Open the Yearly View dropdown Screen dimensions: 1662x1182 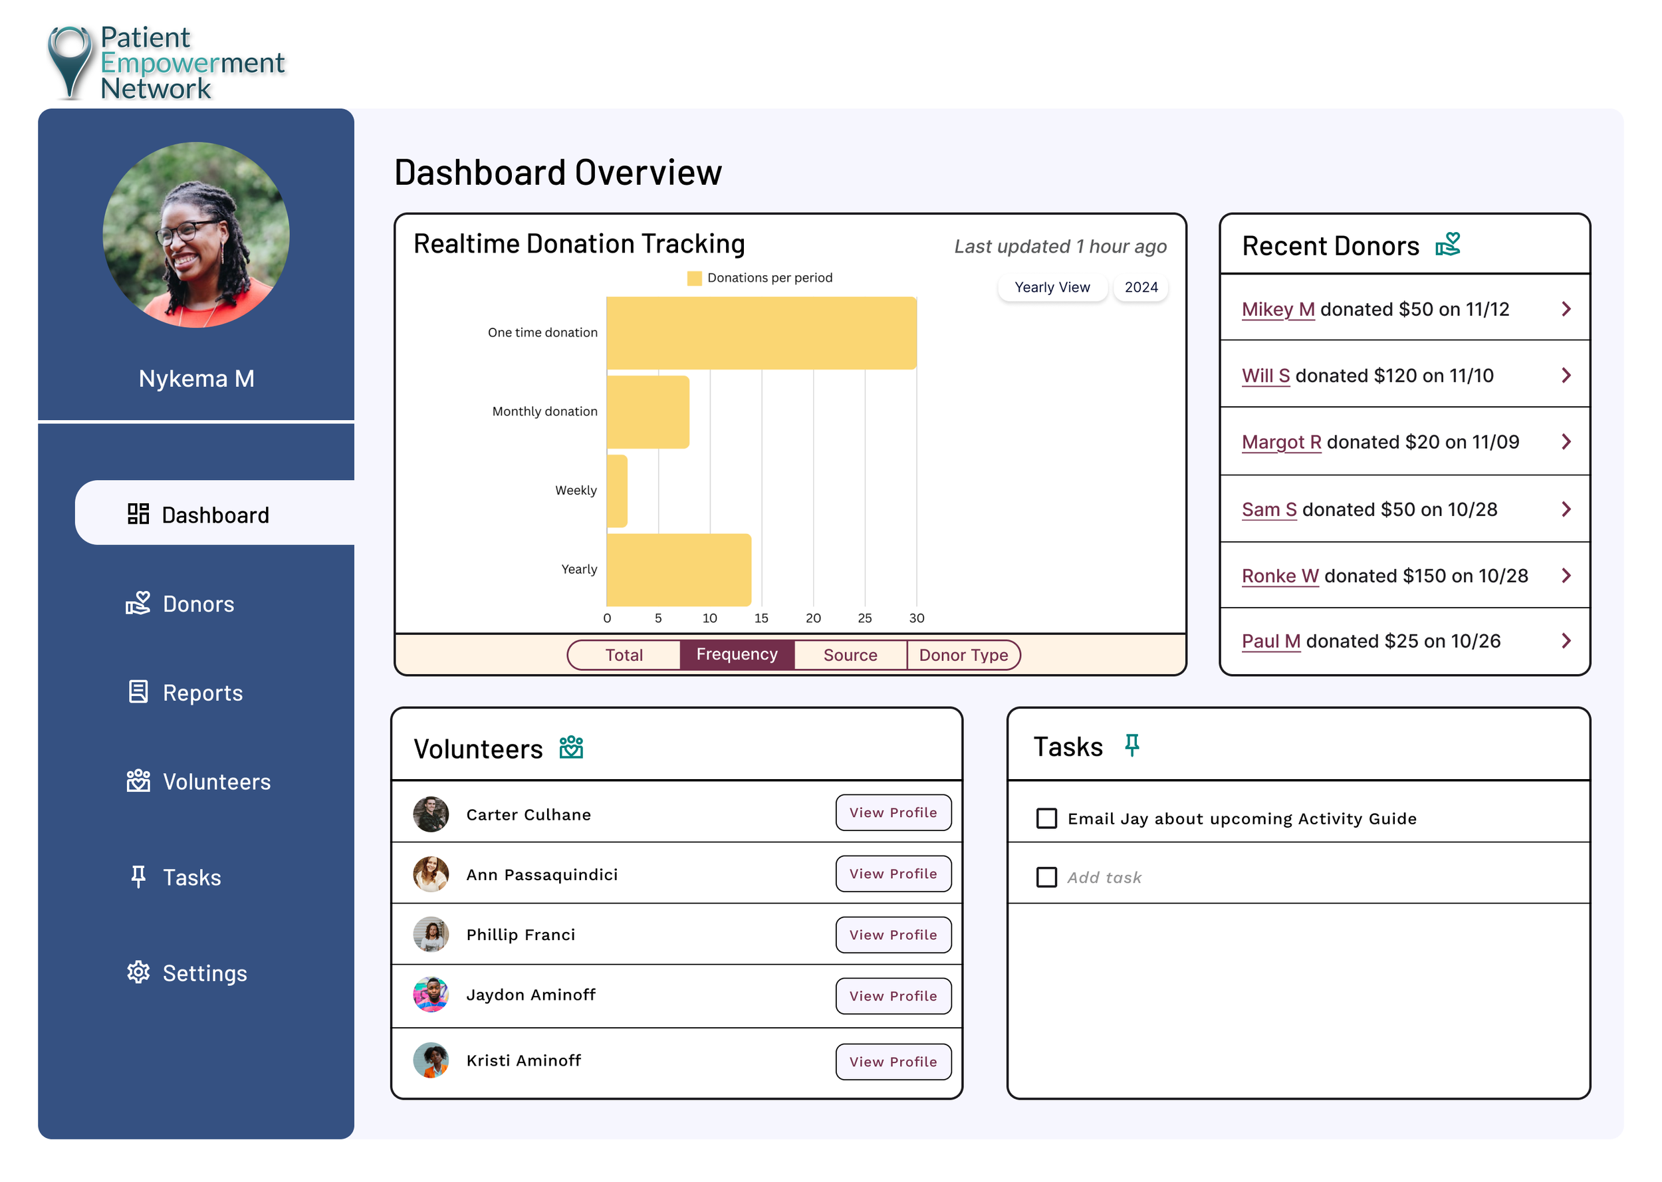tap(1052, 287)
